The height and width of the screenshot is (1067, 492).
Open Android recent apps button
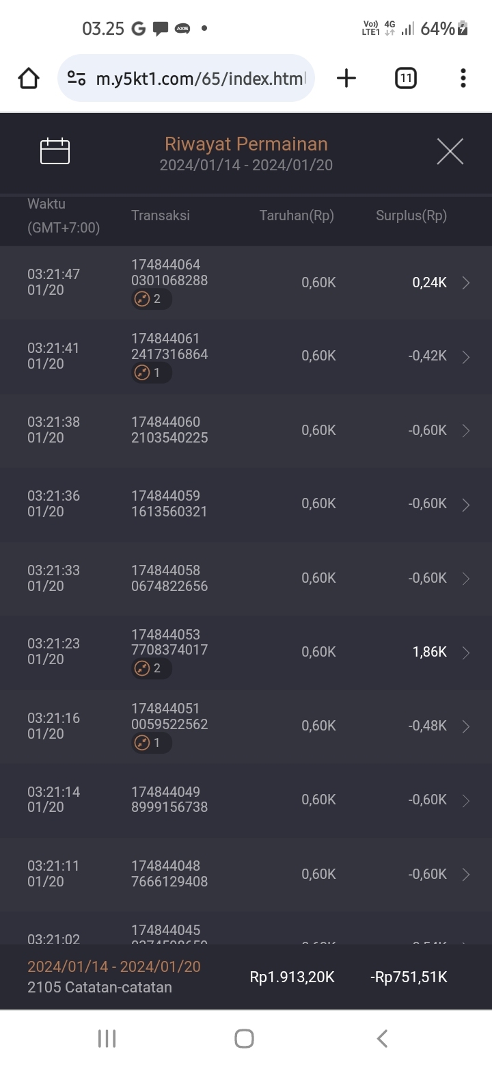tap(107, 1038)
